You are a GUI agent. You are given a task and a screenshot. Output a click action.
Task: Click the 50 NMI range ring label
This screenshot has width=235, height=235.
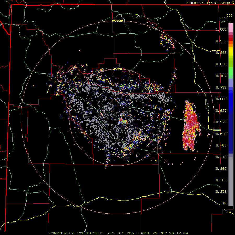[x=117, y=69]
